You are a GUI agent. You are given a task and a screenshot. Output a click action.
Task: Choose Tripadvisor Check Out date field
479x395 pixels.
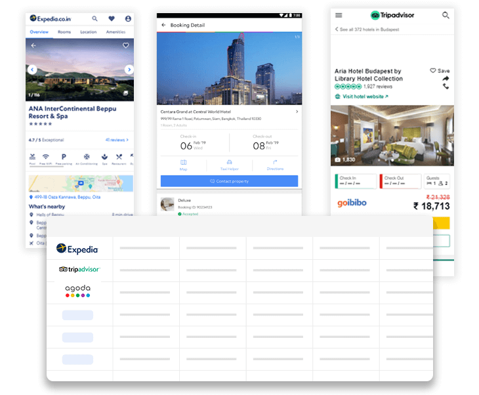[x=400, y=181]
